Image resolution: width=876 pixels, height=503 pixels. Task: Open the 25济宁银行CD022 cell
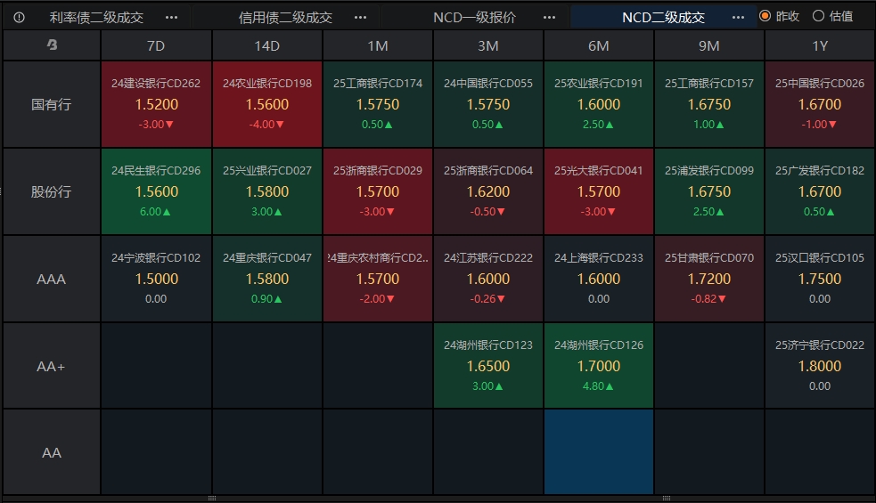pyautogui.click(x=820, y=366)
